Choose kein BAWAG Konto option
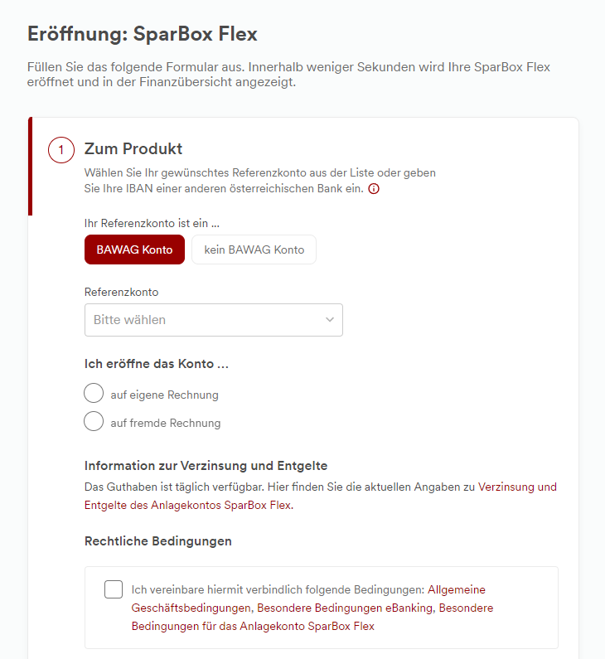 point(254,250)
